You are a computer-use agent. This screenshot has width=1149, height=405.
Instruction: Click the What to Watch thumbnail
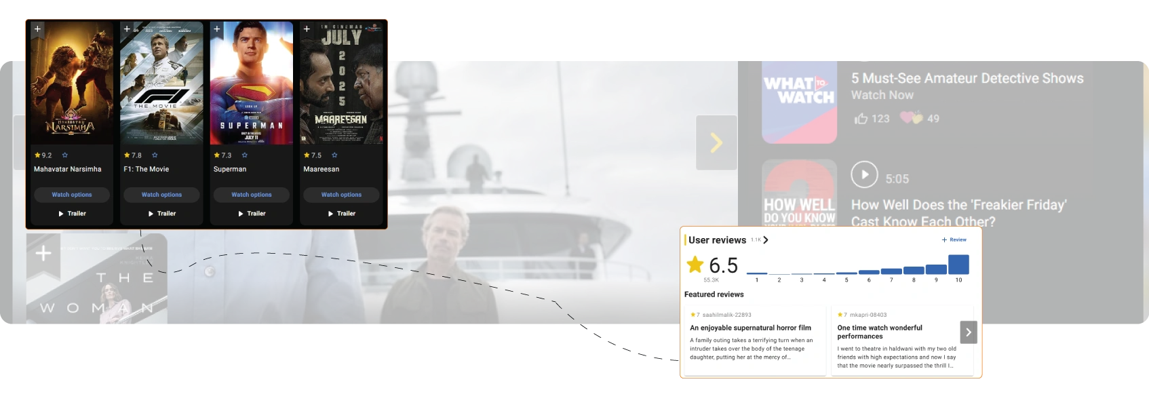point(799,102)
